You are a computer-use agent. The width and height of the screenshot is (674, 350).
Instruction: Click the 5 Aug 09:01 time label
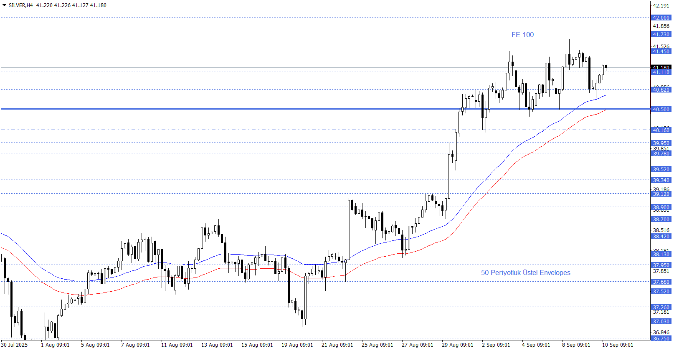coord(95,345)
